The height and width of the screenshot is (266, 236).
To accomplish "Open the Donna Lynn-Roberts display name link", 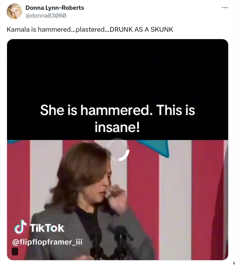I will click(54, 8).
